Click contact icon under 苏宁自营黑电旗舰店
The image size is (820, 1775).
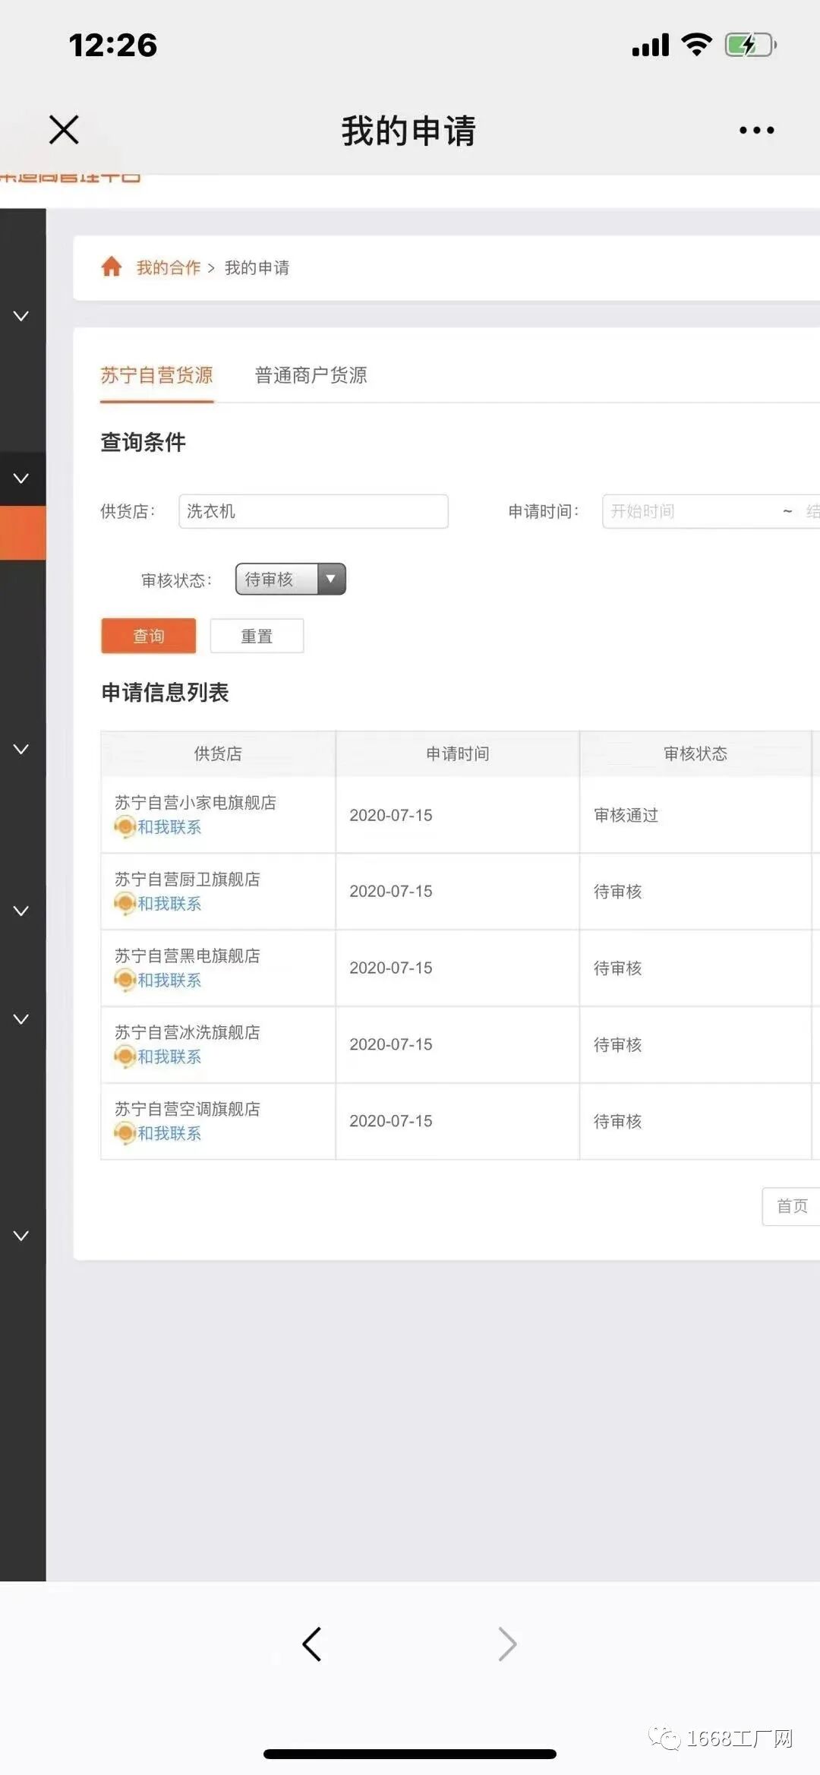tap(125, 980)
